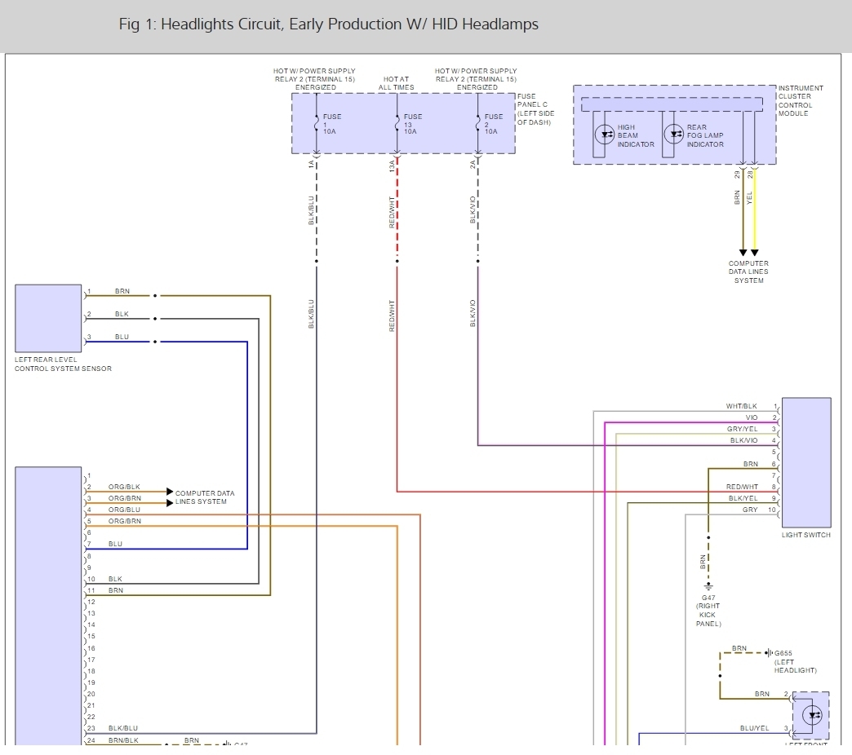
Task: Click 'G47 (RIGHT KICK PANEL)' label
Action: click(708, 611)
